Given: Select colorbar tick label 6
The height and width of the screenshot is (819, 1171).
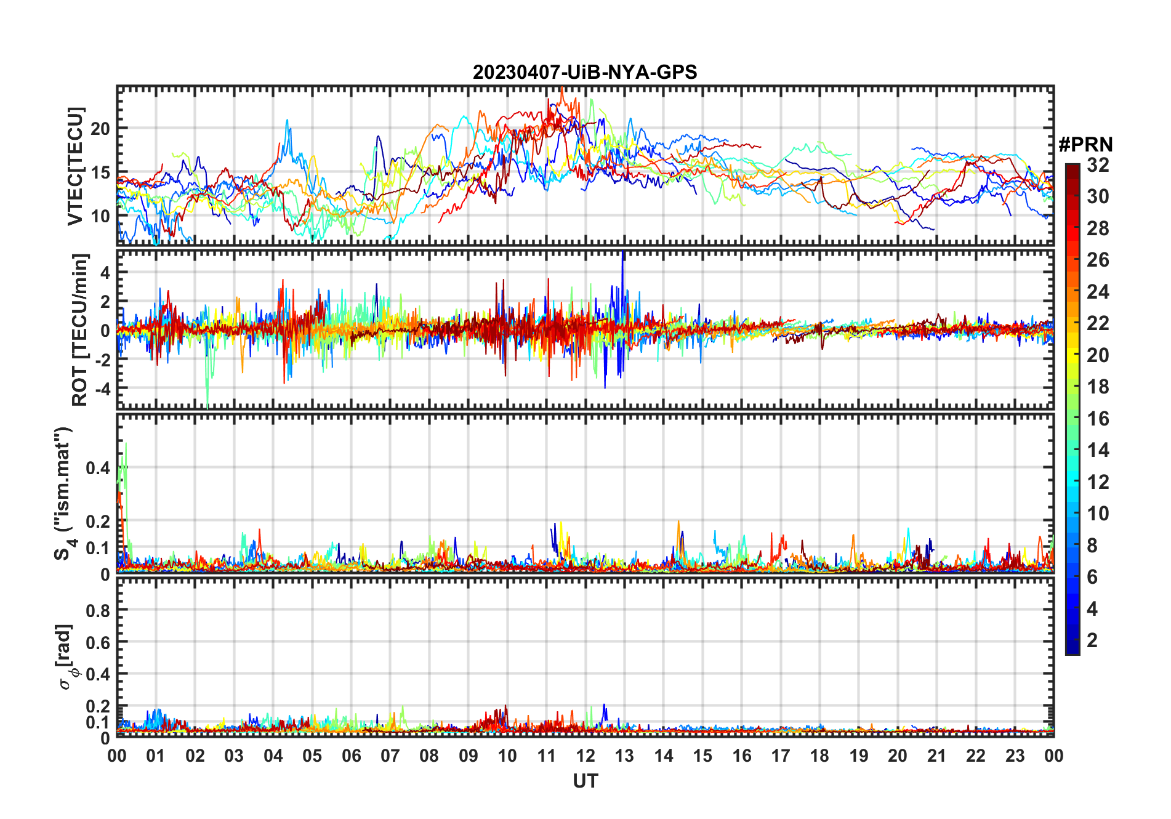Looking at the screenshot, I should point(1092,576).
